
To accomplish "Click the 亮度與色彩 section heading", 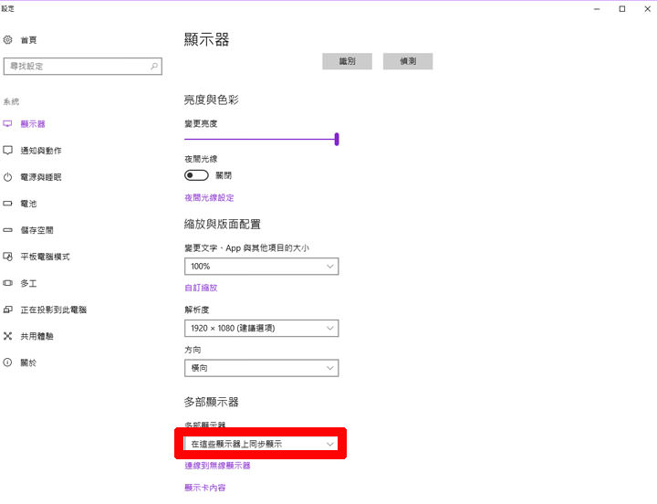I will (x=211, y=100).
